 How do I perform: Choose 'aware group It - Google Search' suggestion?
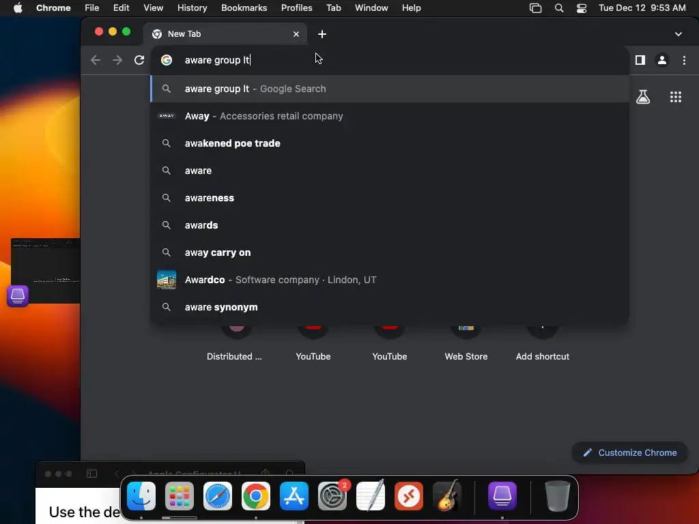coord(390,89)
